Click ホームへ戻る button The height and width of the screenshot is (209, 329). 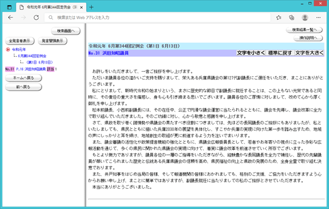tap(24, 78)
